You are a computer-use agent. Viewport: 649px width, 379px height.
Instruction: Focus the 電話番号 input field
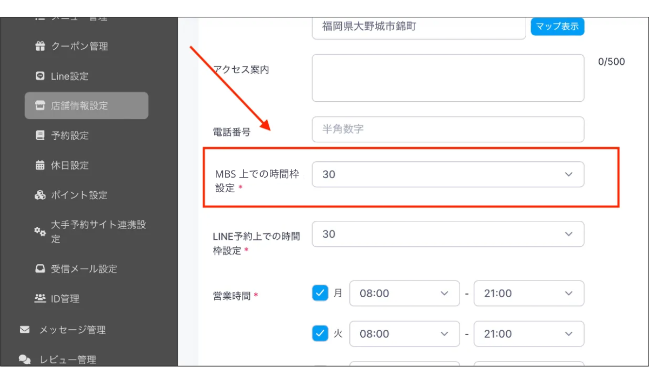(448, 129)
